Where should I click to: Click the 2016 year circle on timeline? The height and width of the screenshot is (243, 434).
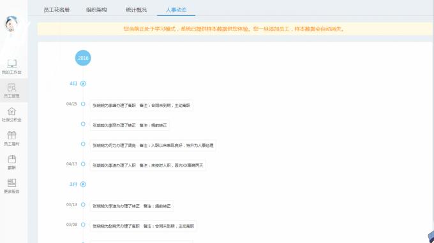[x=83, y=58]
